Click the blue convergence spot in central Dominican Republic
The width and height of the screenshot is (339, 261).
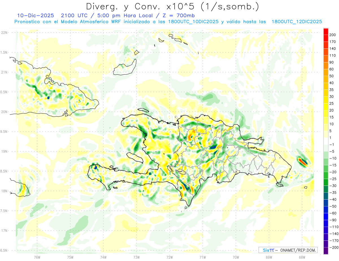click(214, 147)
